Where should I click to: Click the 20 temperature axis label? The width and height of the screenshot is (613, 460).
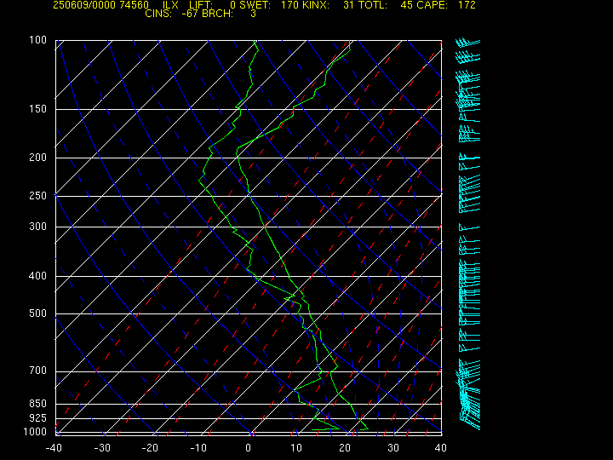click(x=345, y=448)
